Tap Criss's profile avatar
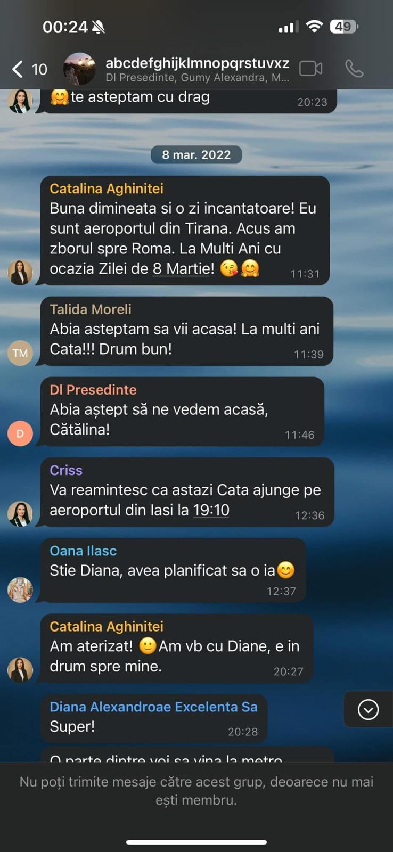Image resolution: width=393 pixels, height=852 pixels. pos(20,514)
